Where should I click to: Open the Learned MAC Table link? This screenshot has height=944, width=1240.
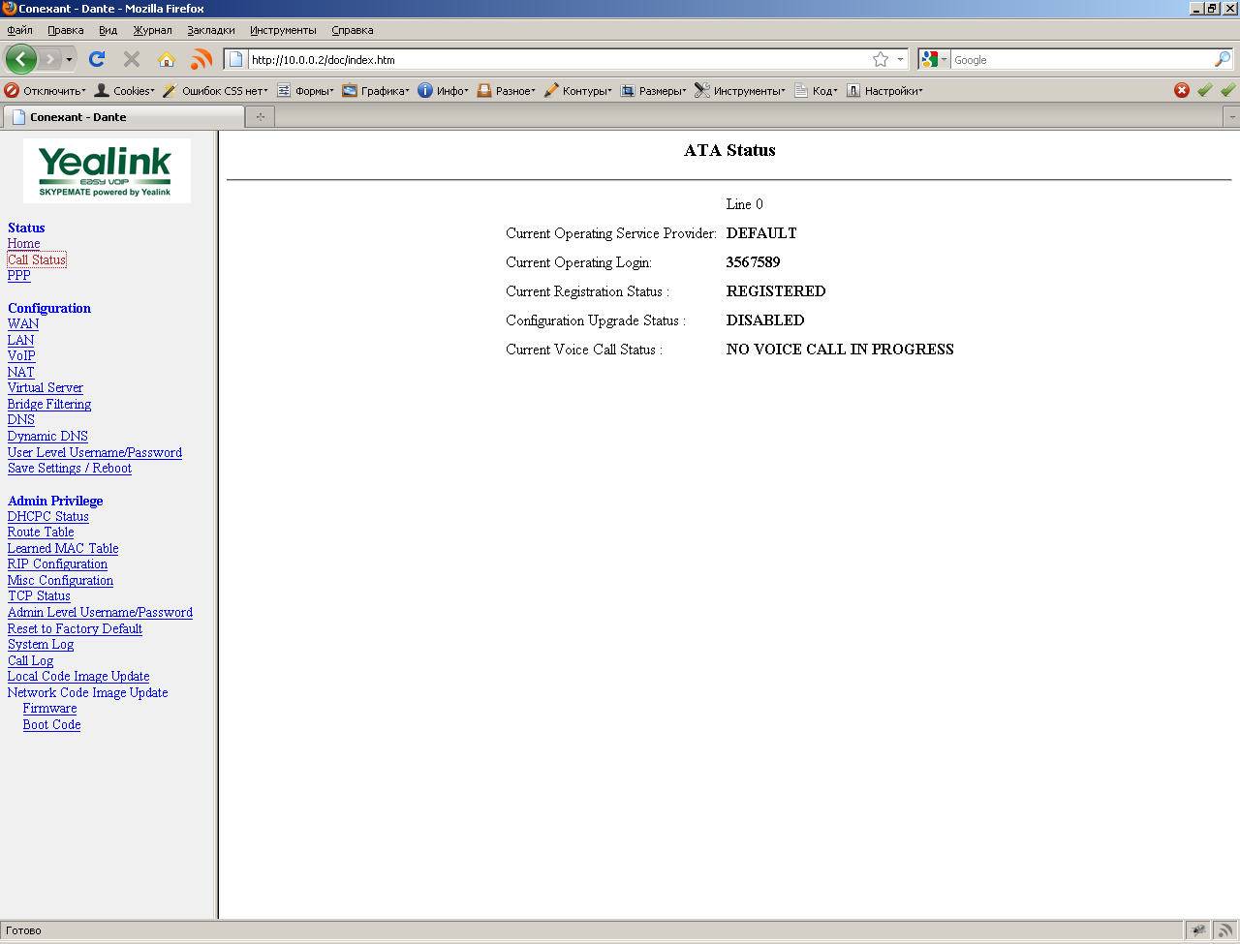coord(63,549)
